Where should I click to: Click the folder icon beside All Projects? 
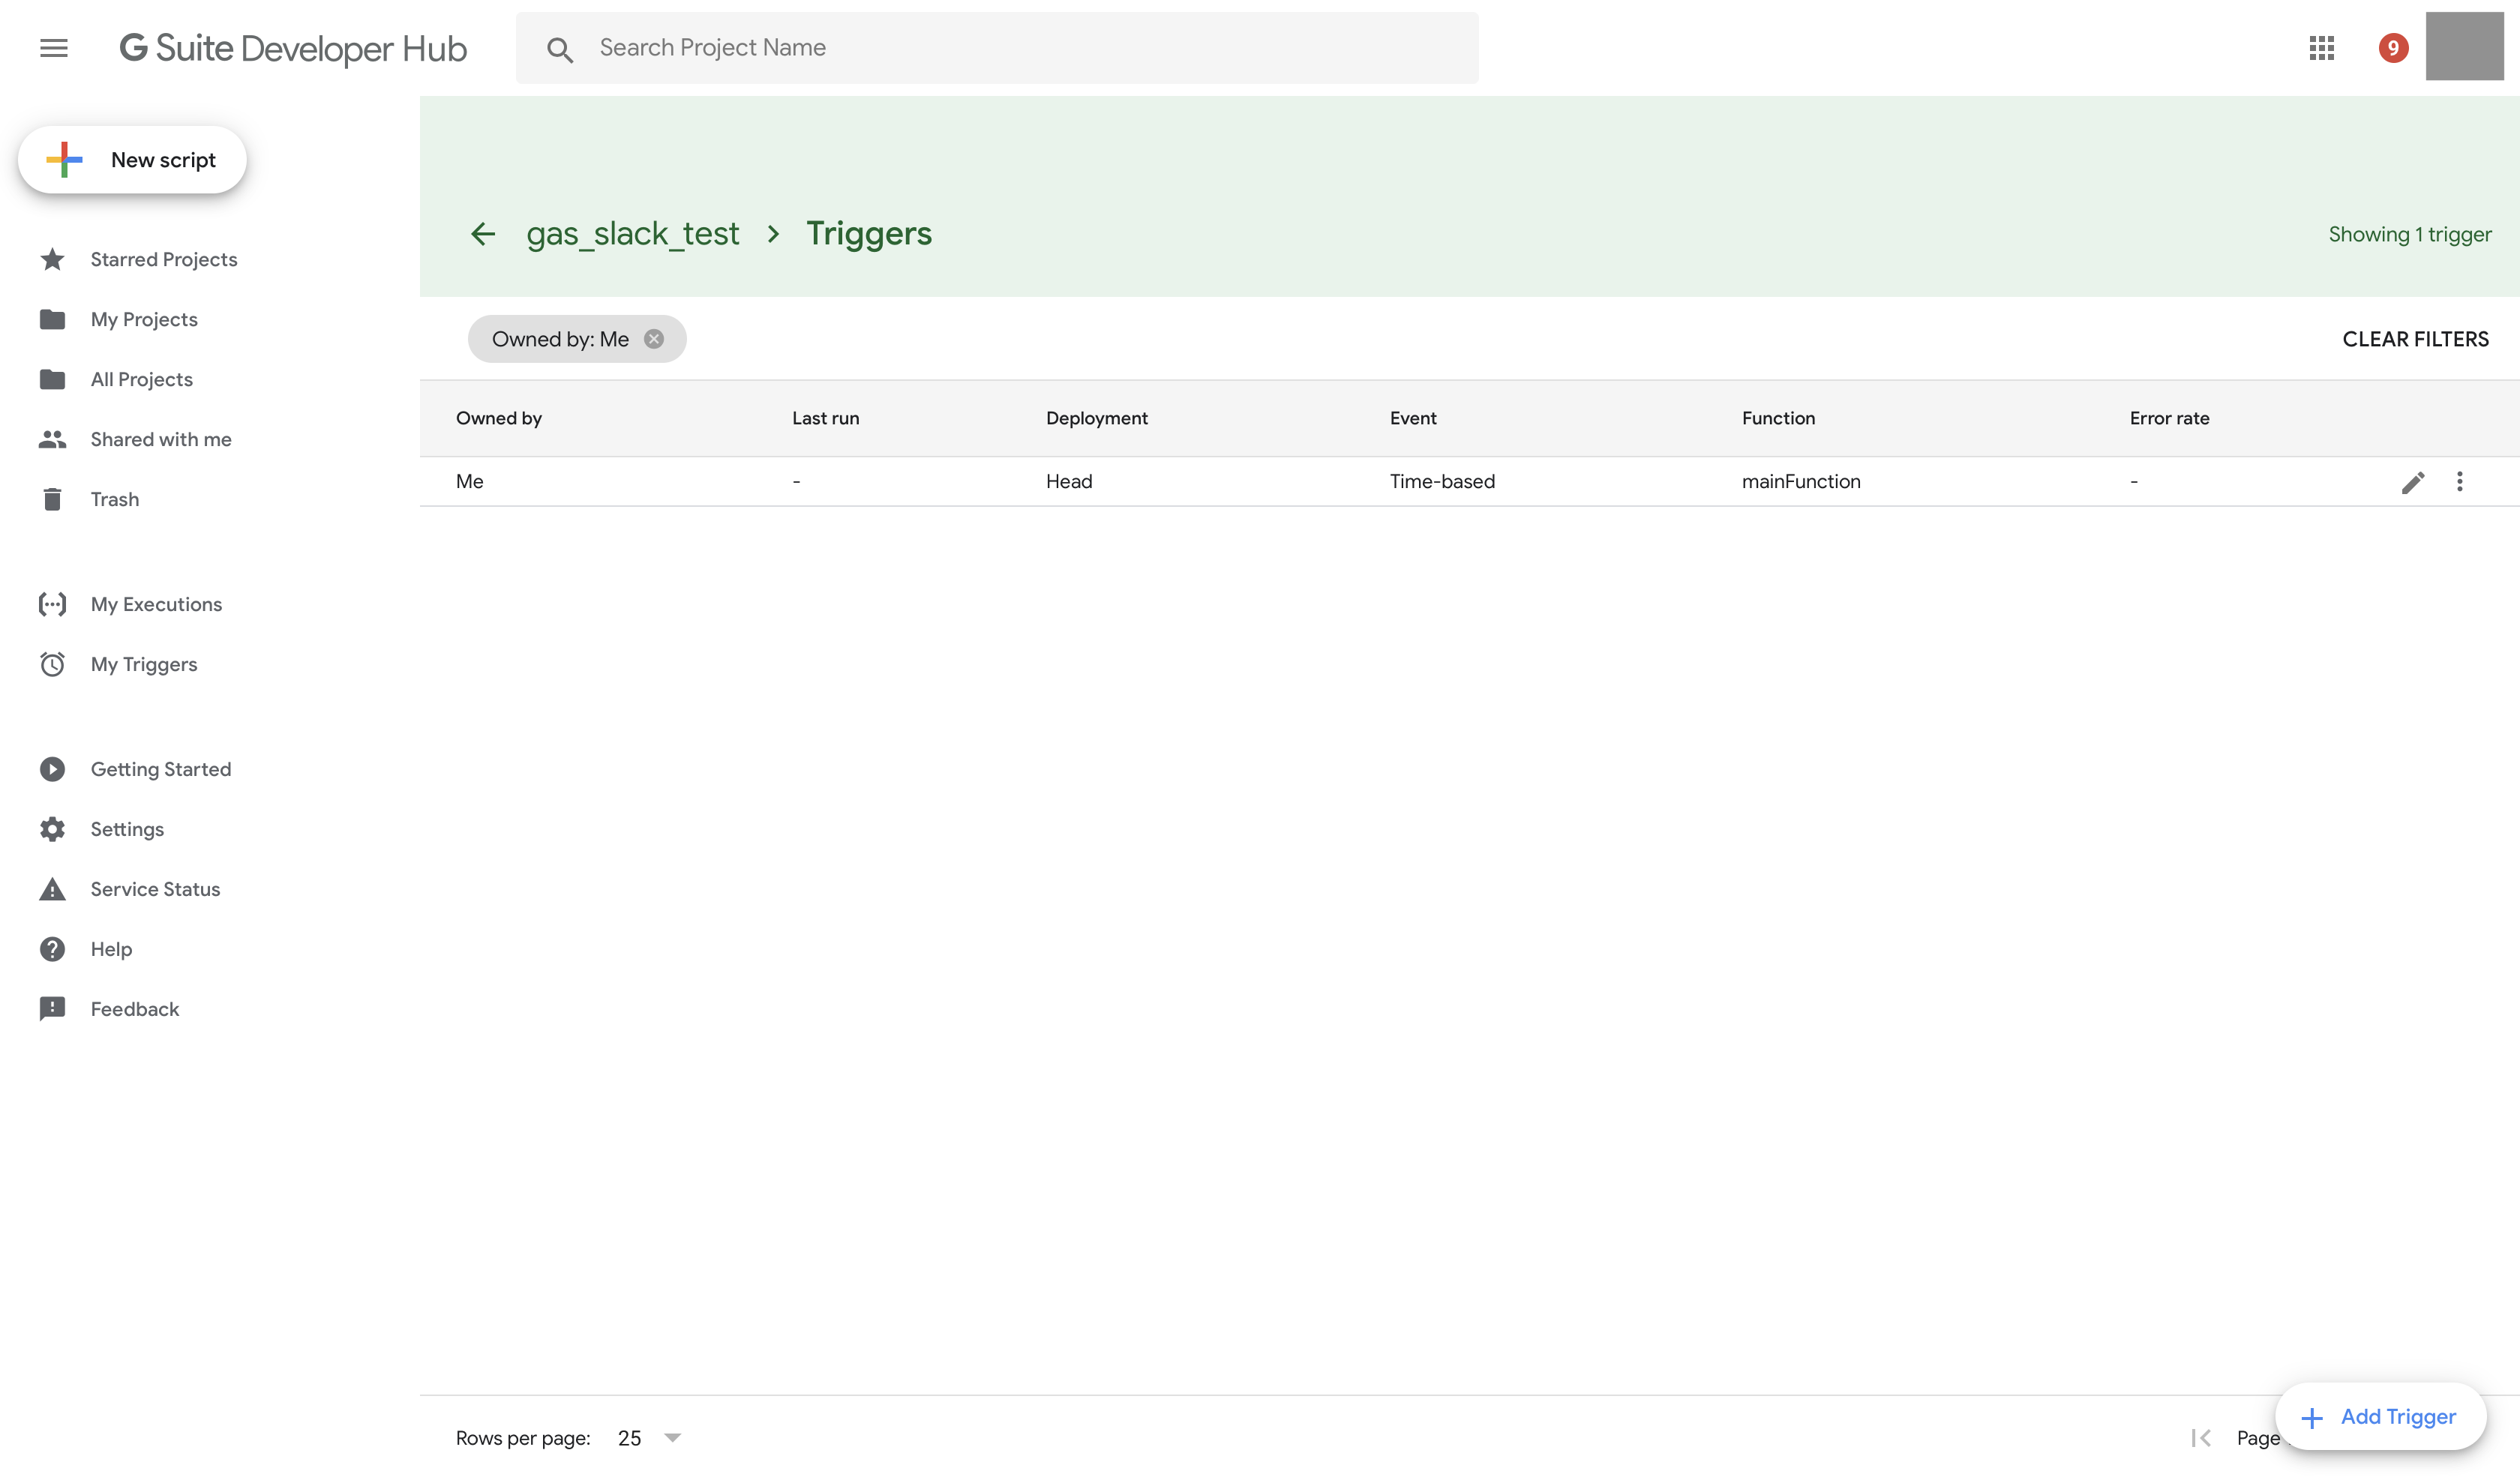click(52, 380)
